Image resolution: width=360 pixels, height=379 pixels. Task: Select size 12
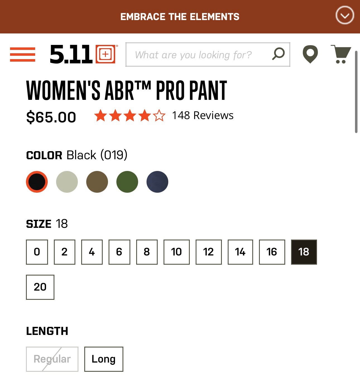click(x=208, y=252)
